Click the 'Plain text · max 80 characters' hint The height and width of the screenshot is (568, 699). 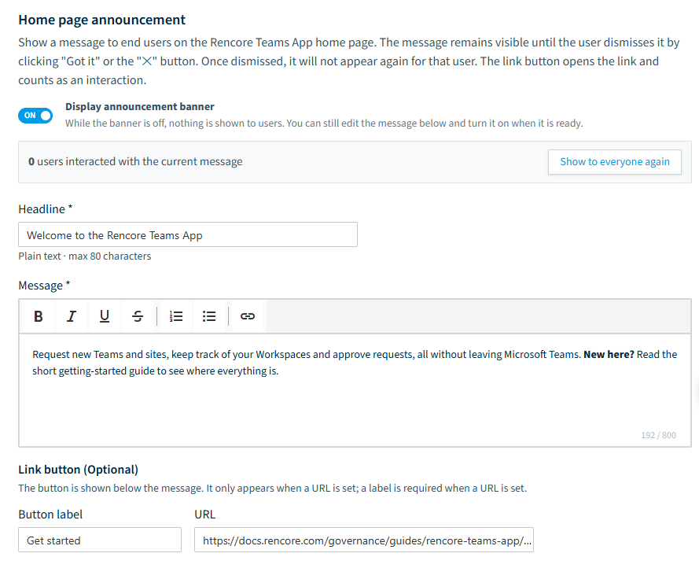click(85, 256)
